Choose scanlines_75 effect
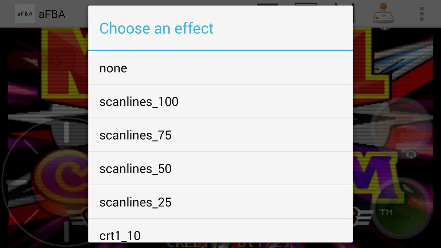This screenshot has height=248, width=441. 220,135
